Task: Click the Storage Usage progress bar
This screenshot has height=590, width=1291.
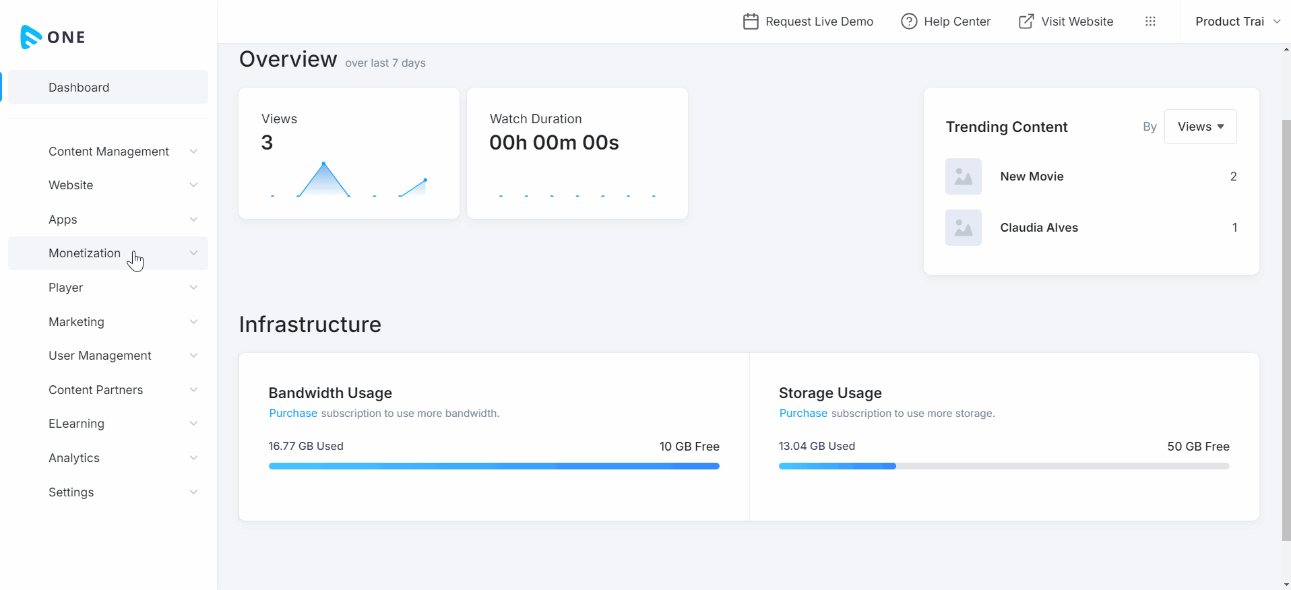Action: click(1003, 466)
